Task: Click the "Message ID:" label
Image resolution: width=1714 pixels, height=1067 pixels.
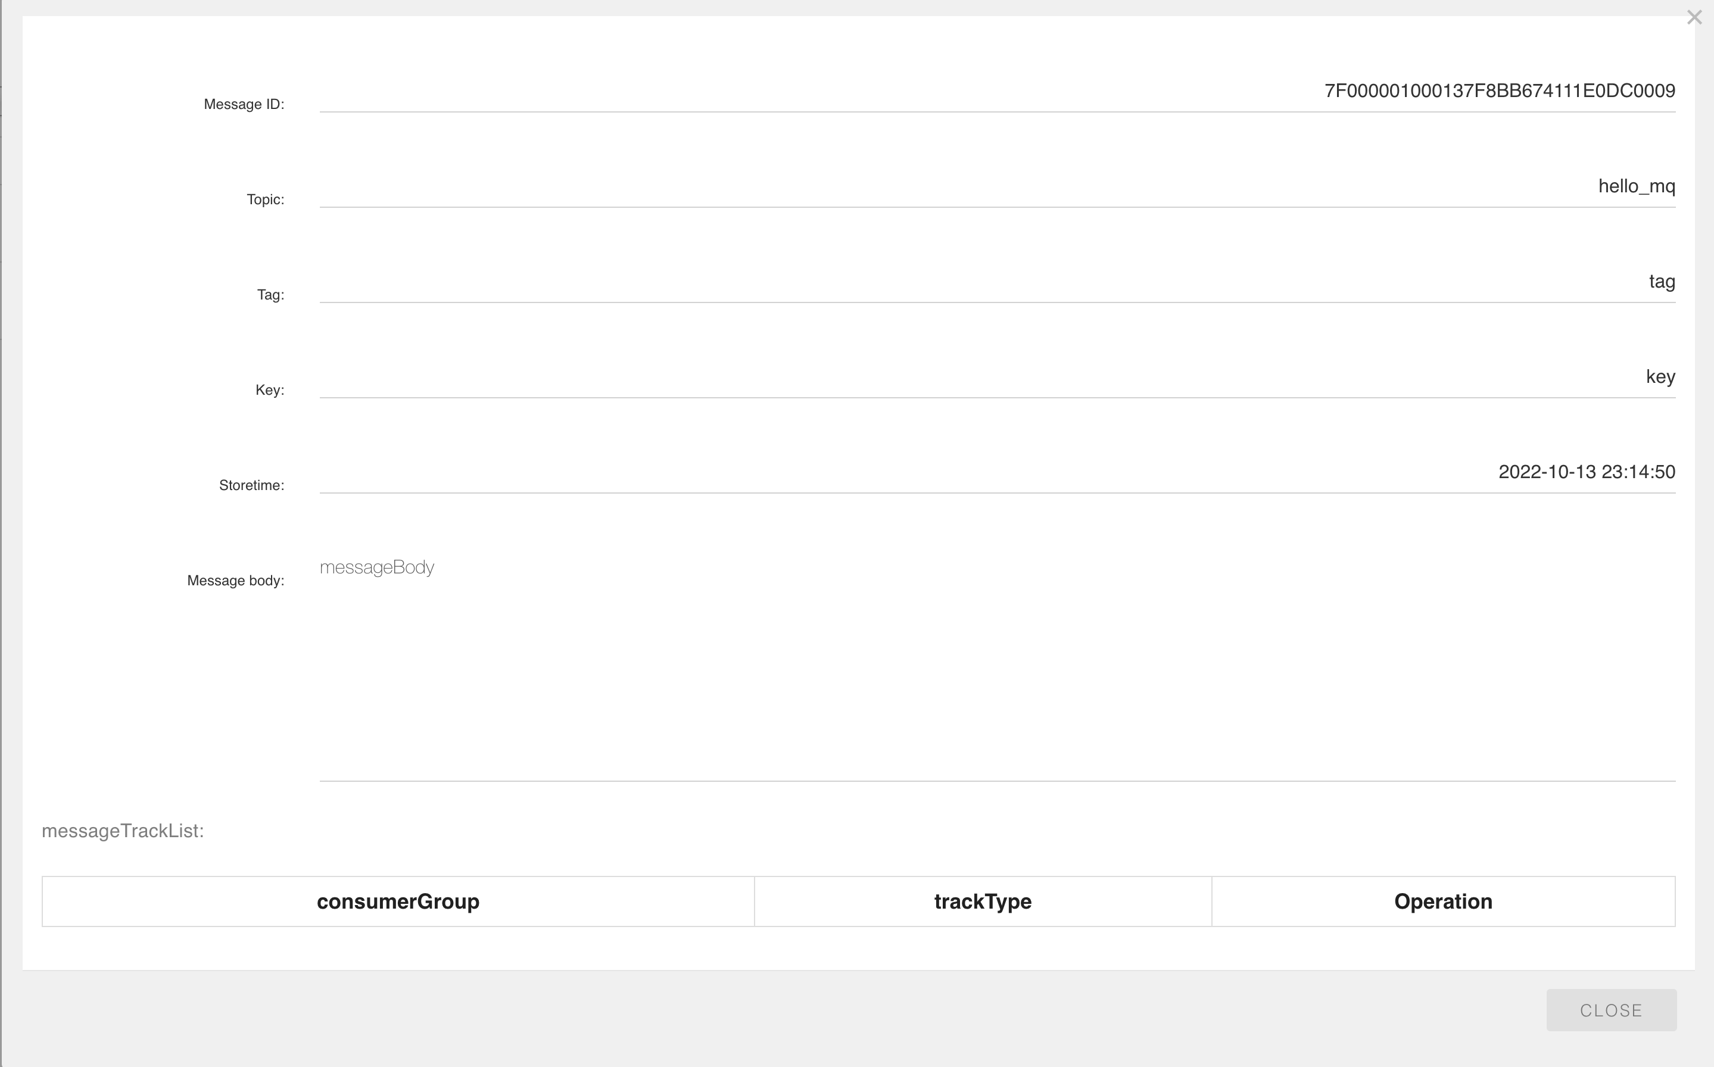Action: tap(244, 104)
